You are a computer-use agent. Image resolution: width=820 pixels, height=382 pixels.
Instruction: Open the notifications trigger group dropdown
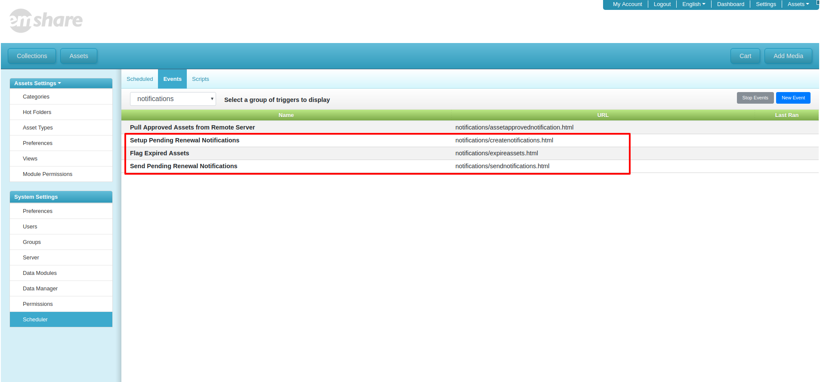(x=173, y=99)
